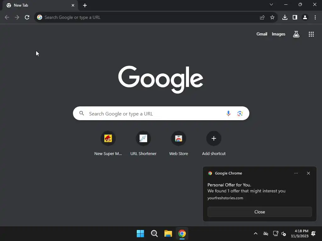Open the Google apps grid
The height and width of the screenshot is (241, 322).
(x=311, y=34)
